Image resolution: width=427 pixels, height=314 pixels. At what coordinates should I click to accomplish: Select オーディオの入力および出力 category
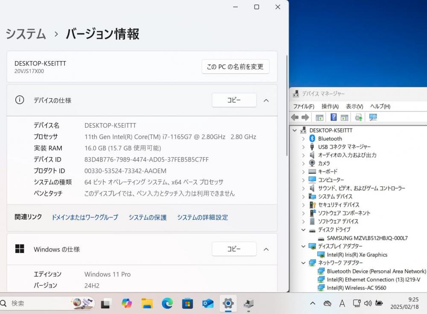pos(347,156)
